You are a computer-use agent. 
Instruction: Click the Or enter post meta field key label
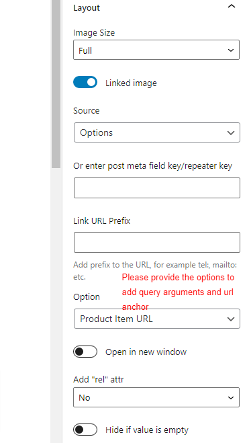152,166
